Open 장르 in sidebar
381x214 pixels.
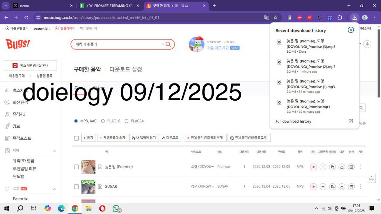click(x=16, y=126)
